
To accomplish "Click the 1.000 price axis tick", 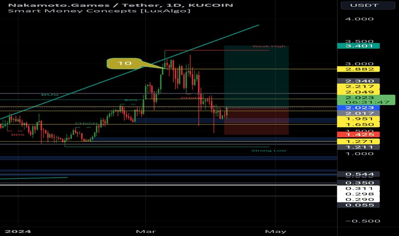I will coord(359,154).
